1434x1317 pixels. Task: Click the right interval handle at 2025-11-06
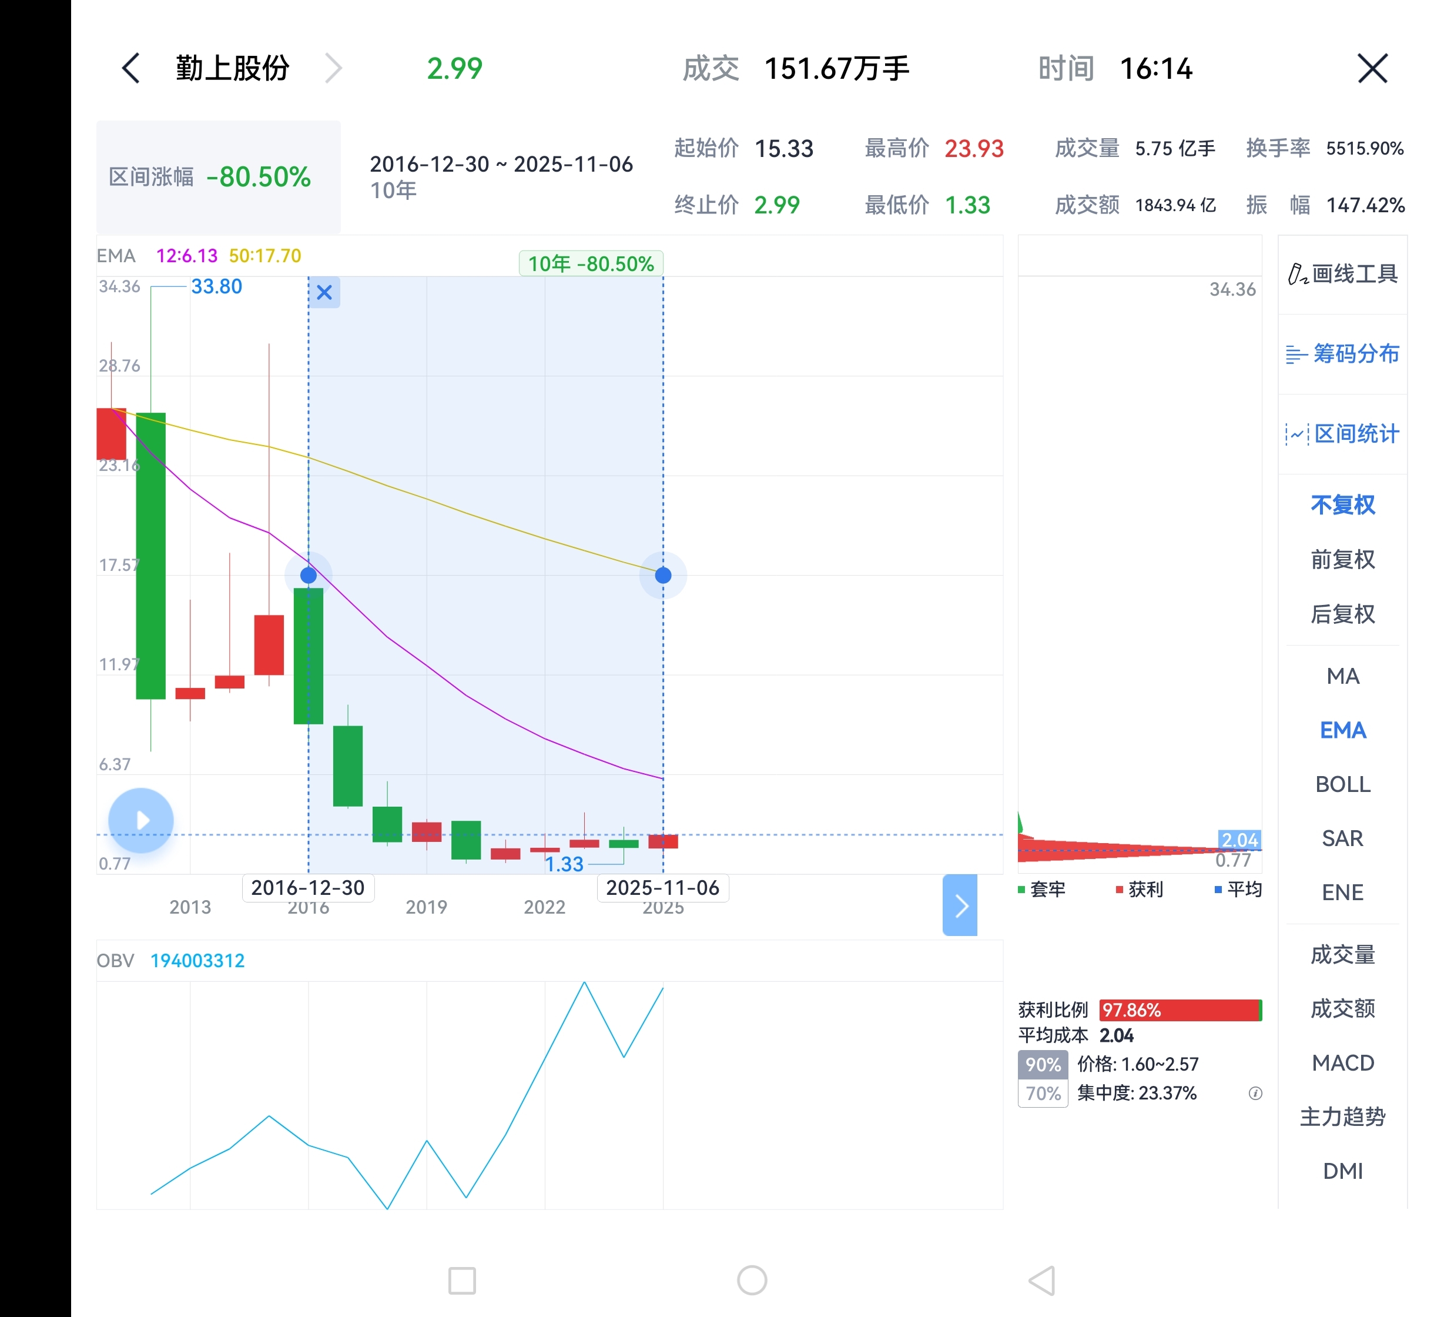coord(662,575)
